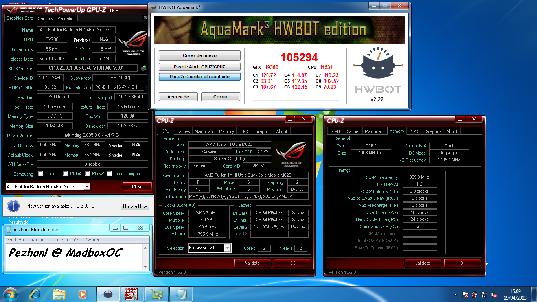Click Paso1: Abrir CPUZ/GPUZ button
The width and height of the screenshot is (537, 302).
[200, 66]
